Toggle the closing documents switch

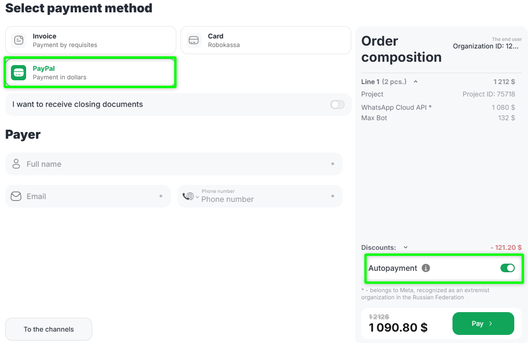pos(337,105)
